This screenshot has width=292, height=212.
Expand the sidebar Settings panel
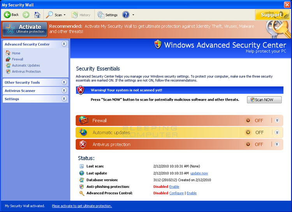point(64,99)
